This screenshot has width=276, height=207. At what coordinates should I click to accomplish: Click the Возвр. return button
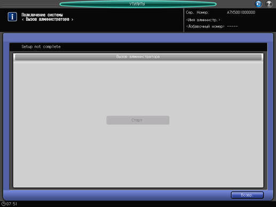pyautogui.click(x=247, y=195)
